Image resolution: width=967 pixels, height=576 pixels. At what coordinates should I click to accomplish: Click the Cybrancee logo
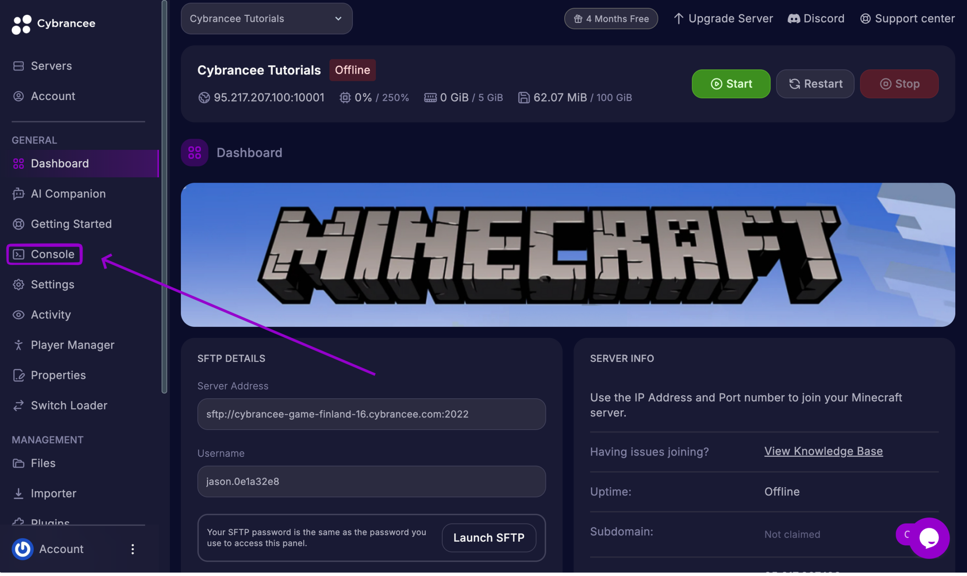click(x=54, y=24)
